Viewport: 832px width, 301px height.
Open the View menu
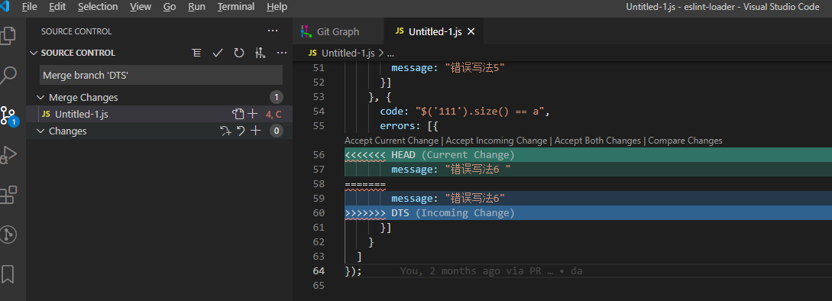click(141, 7)
